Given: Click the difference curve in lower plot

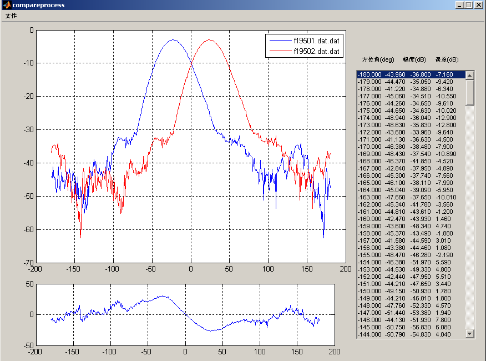Looking at the screenshot, I should (185, 314).
